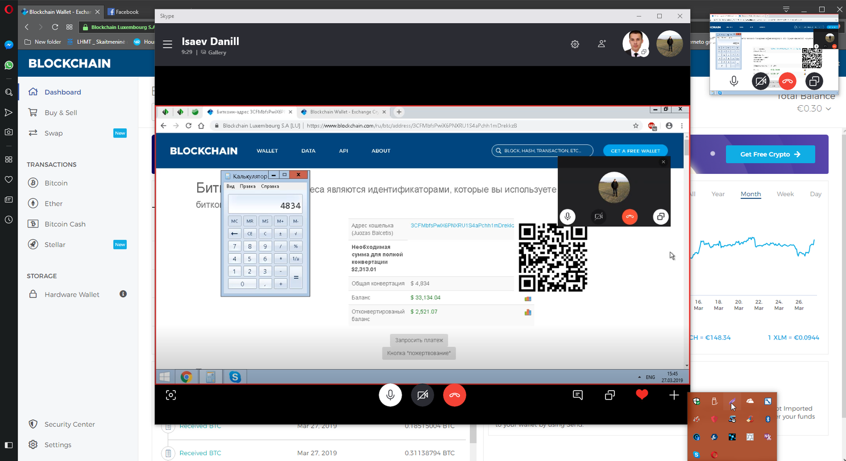Select the Week chart range

(x=785, y=194)
